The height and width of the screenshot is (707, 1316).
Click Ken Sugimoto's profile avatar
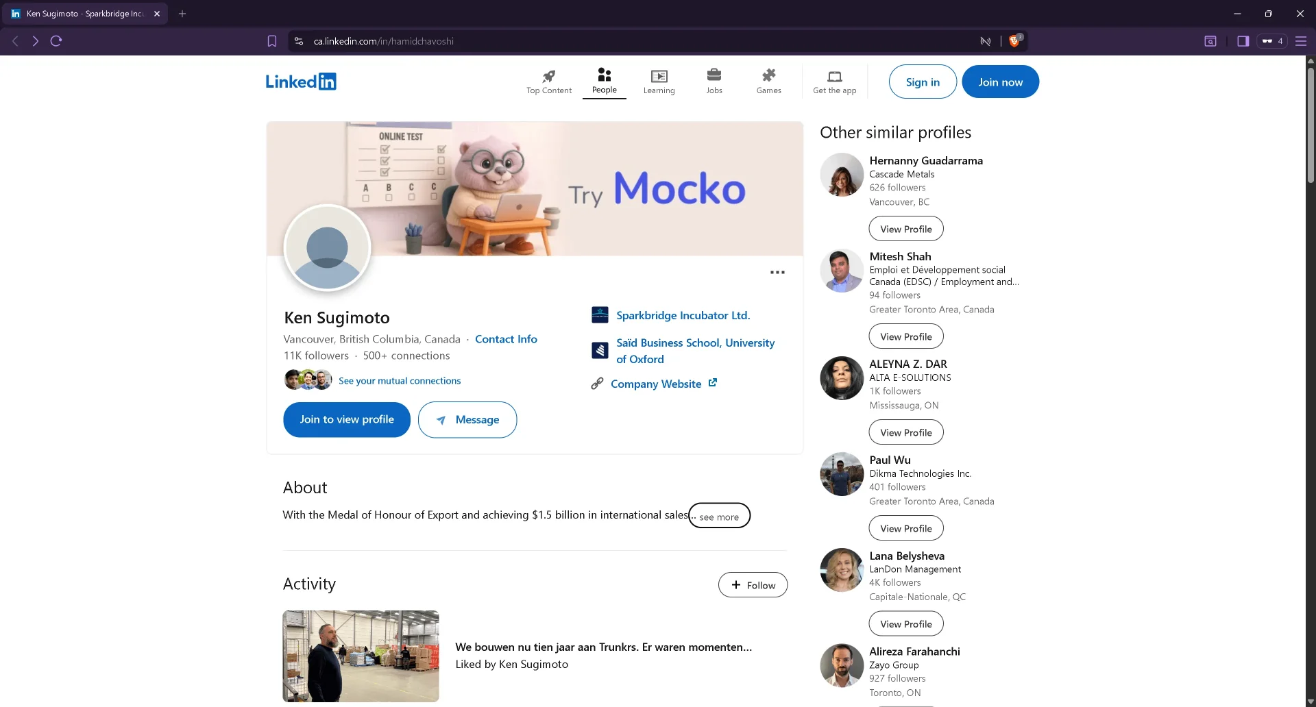coord(327,247)
